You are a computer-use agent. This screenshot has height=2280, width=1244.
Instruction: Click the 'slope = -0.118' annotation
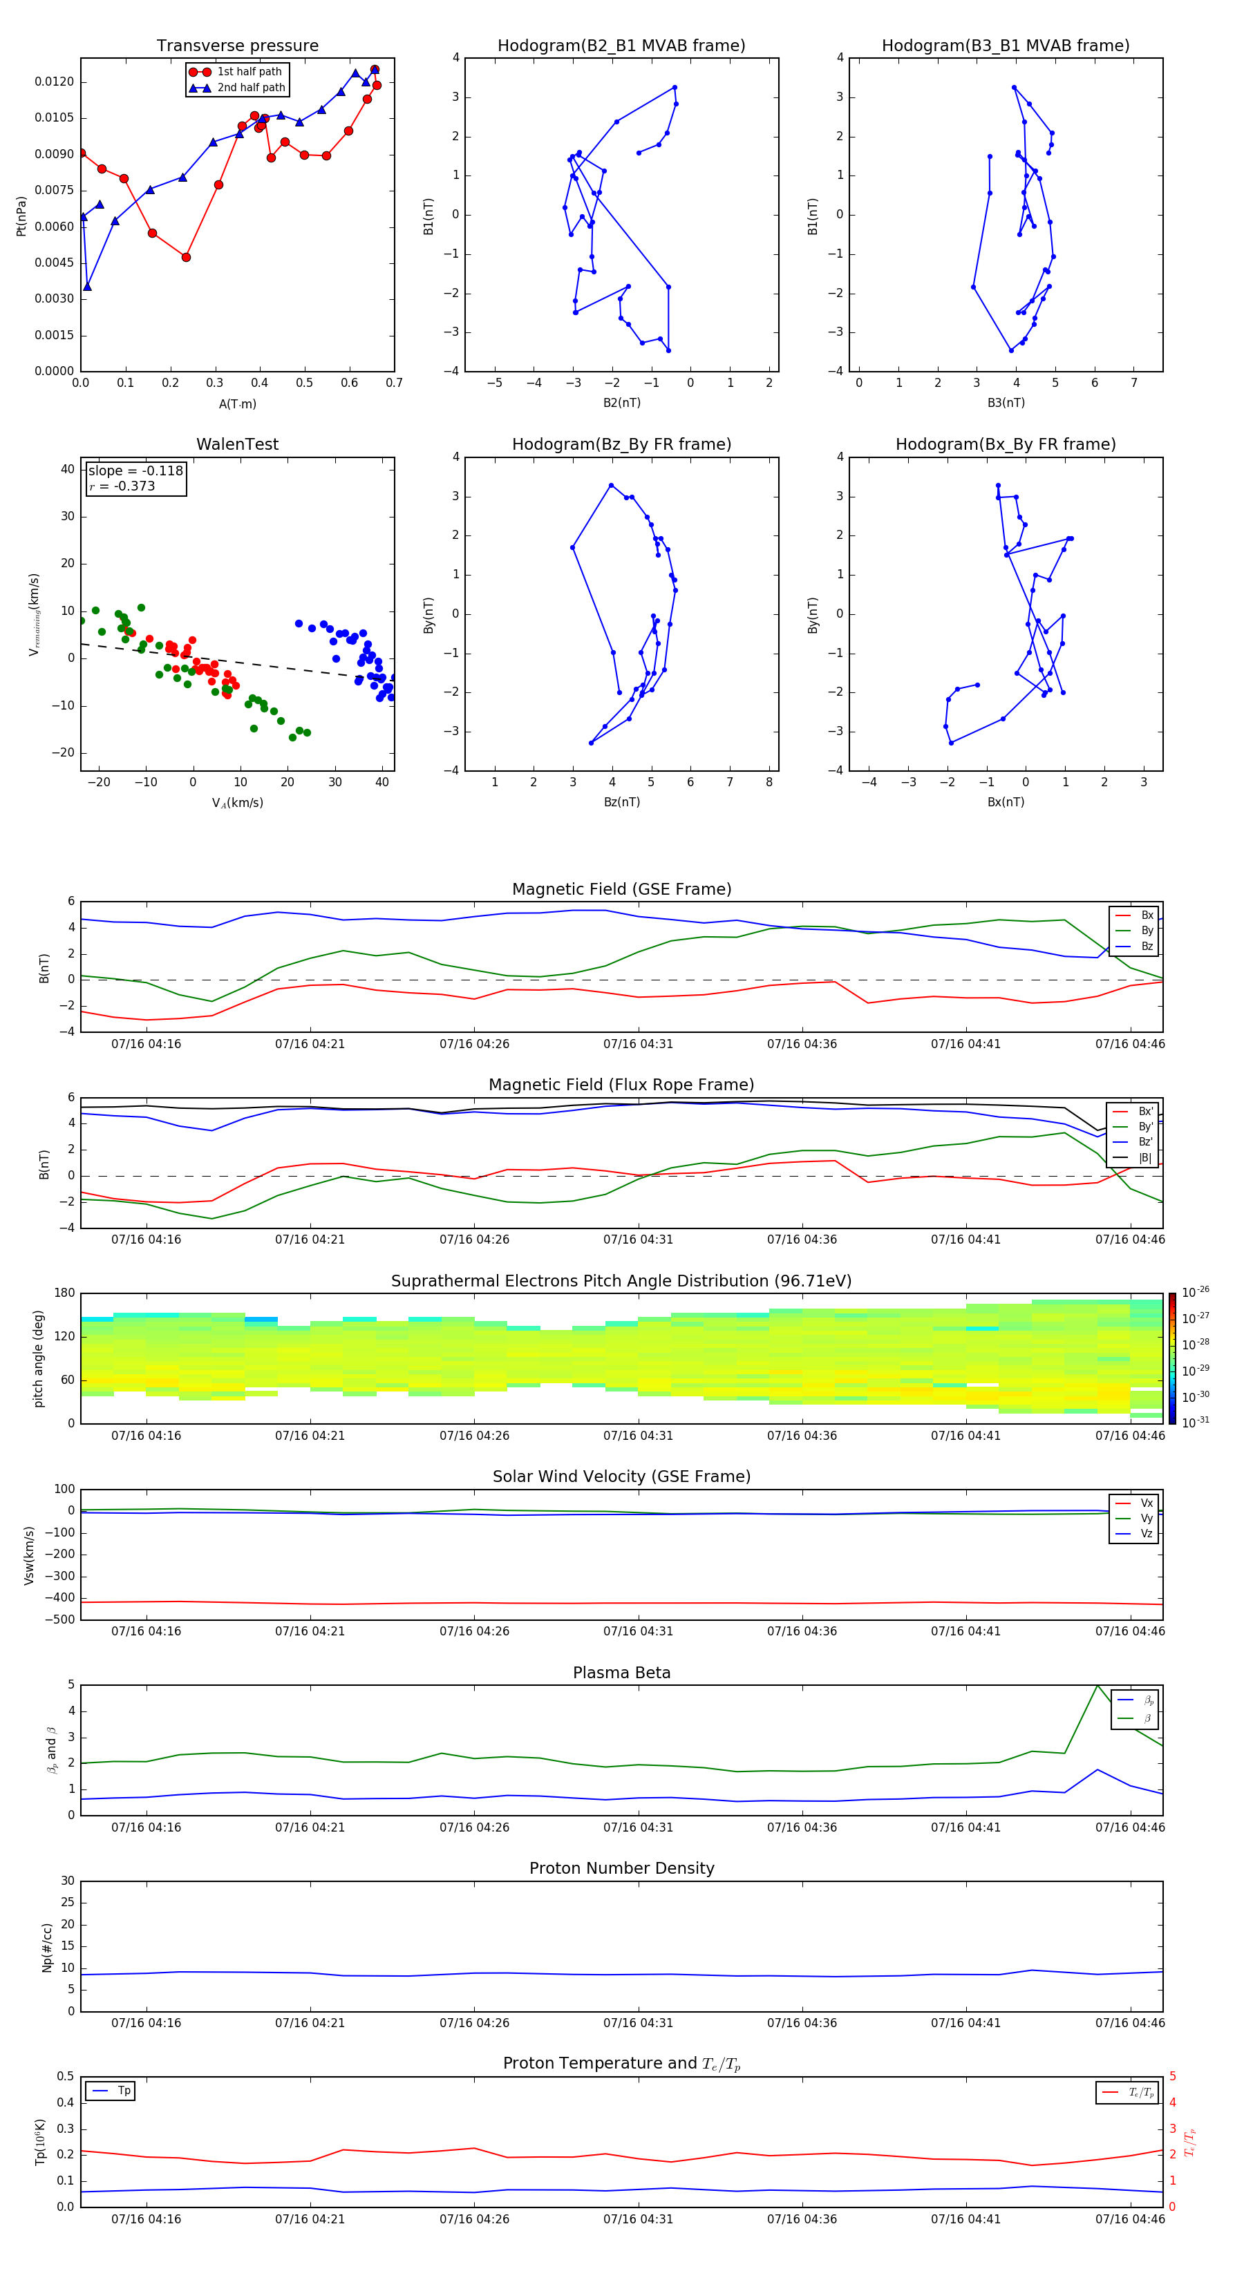135,471
